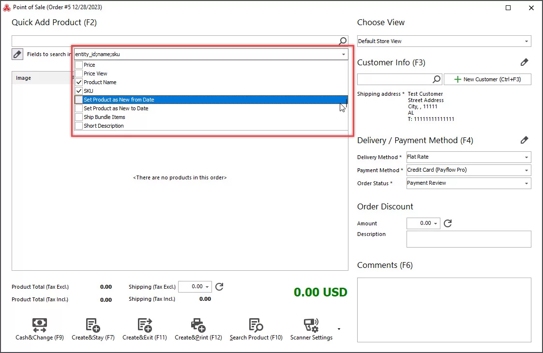This screenshot has height=353, width=543.
Task: Refresh the Shipping (Tax Excl.) value
Action: (219, 287)
